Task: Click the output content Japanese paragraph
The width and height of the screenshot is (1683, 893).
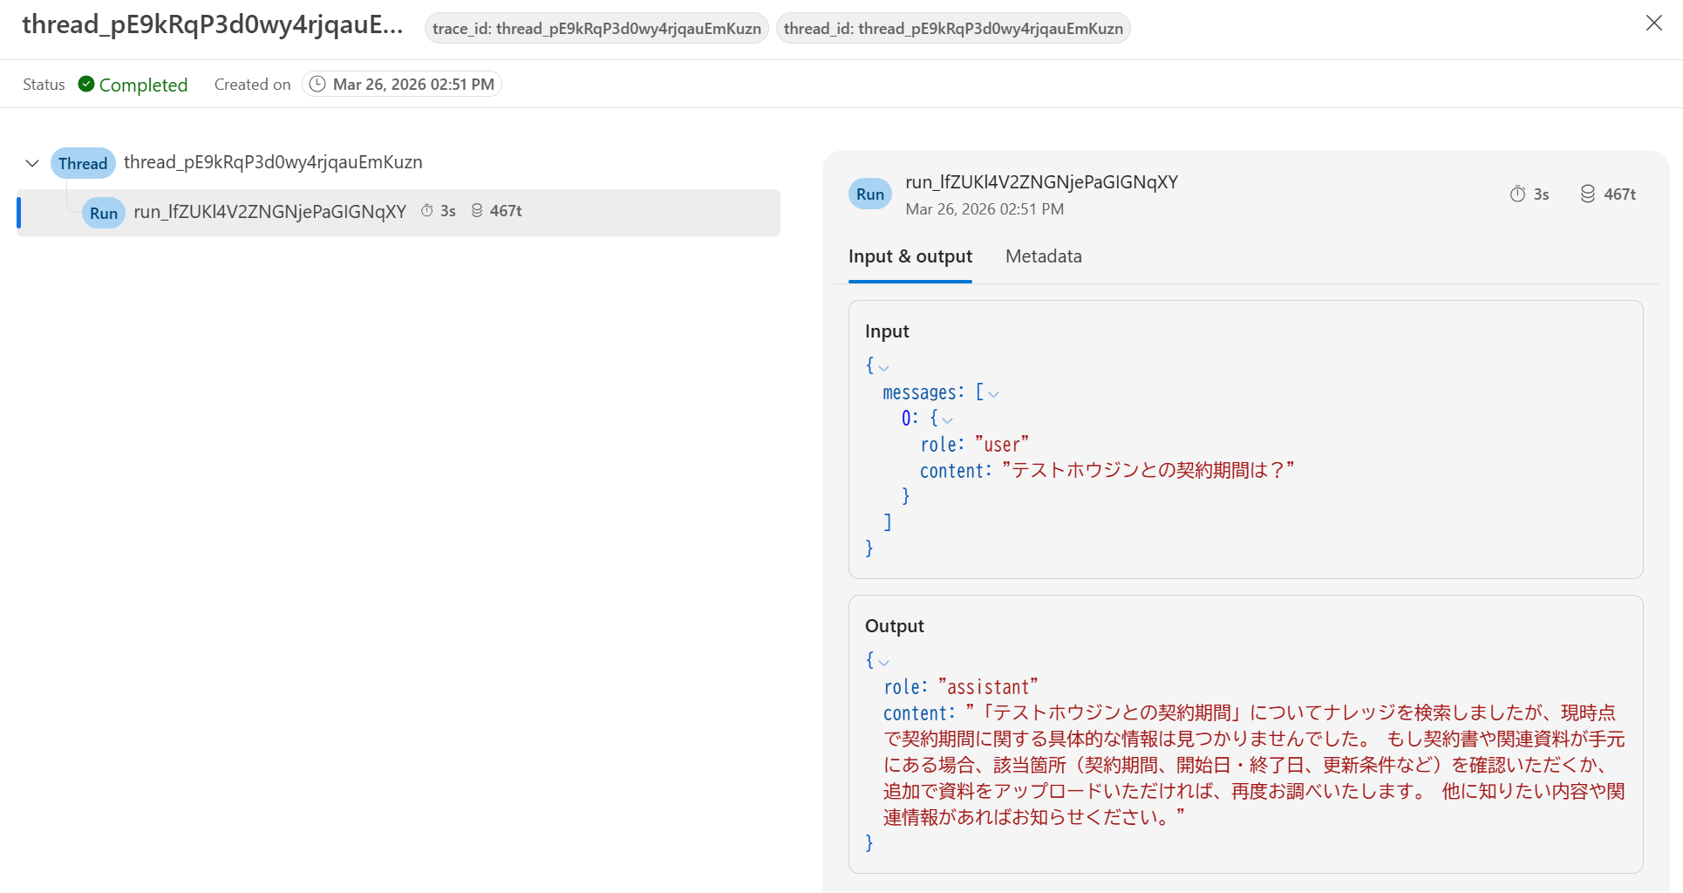Action: pyautogui.click(x=1254, y=765)
